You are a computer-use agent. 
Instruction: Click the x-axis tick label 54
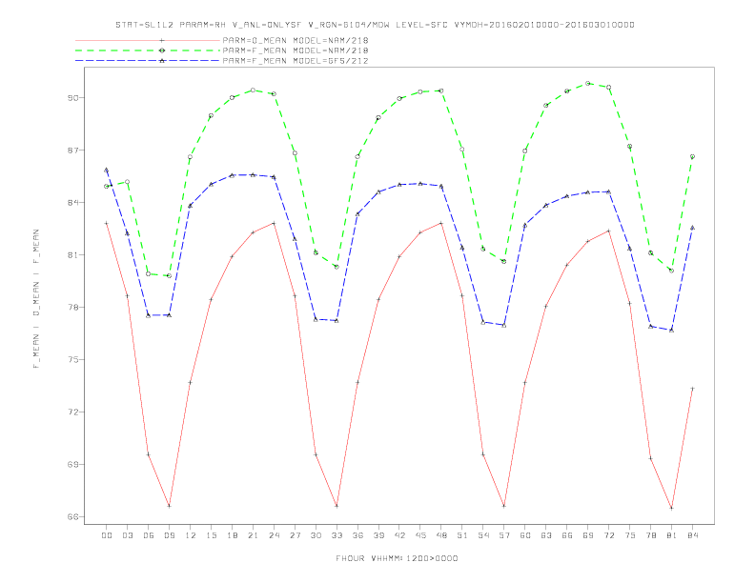483,535
